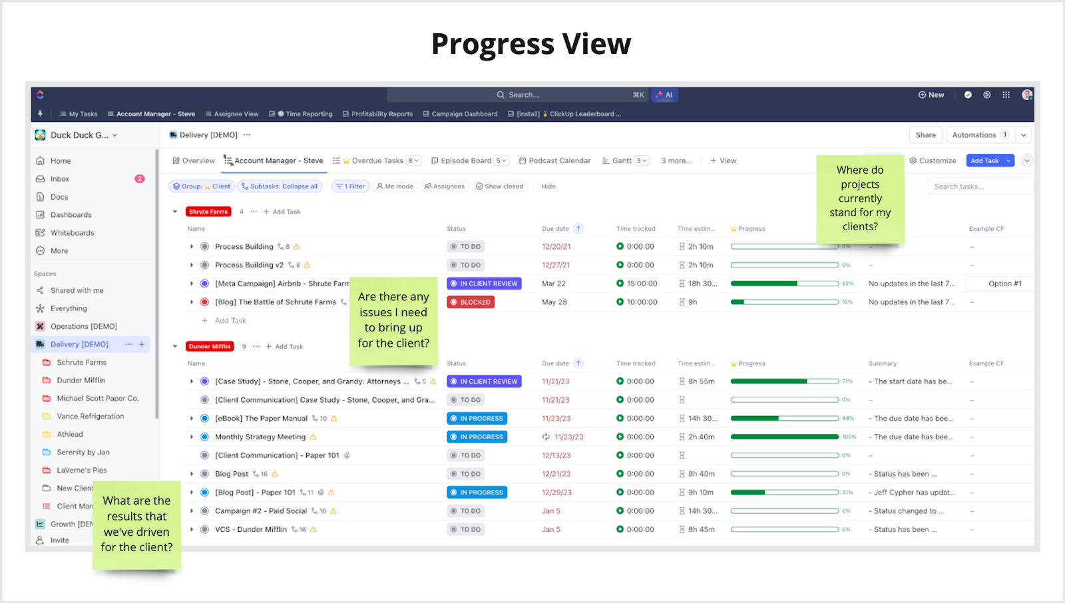This screenshot has width=1065, height=603.
Task: Expand dropdown arrow next to Automations
Action: [x=1024, y=135]
